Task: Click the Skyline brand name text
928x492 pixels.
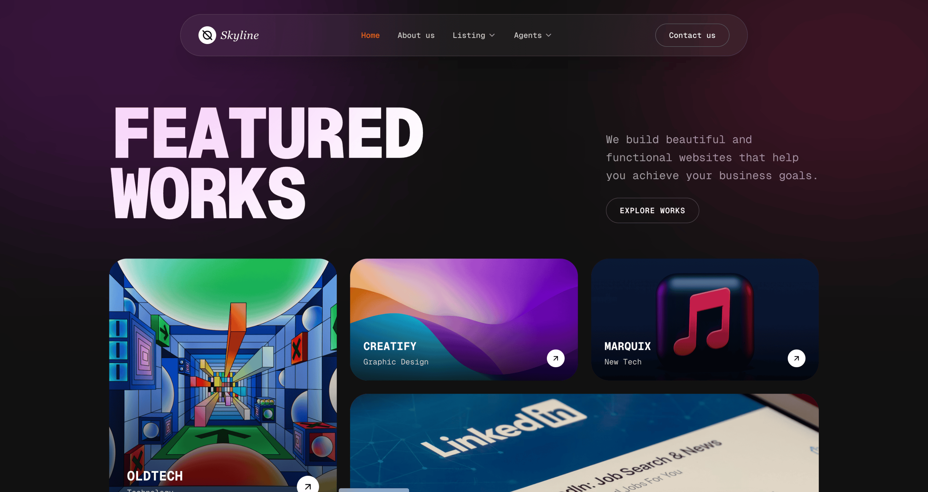Action: pos(240,35)
